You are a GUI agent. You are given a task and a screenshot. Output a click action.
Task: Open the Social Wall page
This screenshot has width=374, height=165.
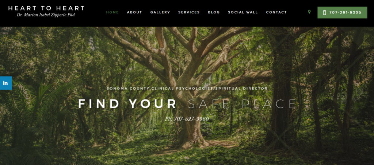(x=243, y=12)
